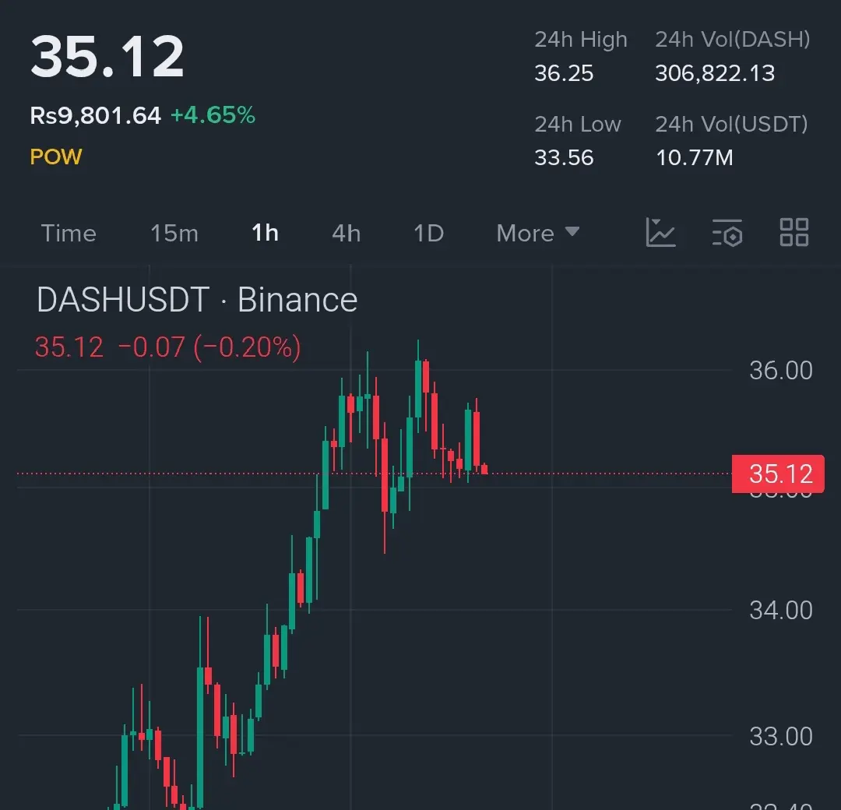Tap the latest red candle on chart
Screen dimensions: 841x810
click(x=484, y=470)
